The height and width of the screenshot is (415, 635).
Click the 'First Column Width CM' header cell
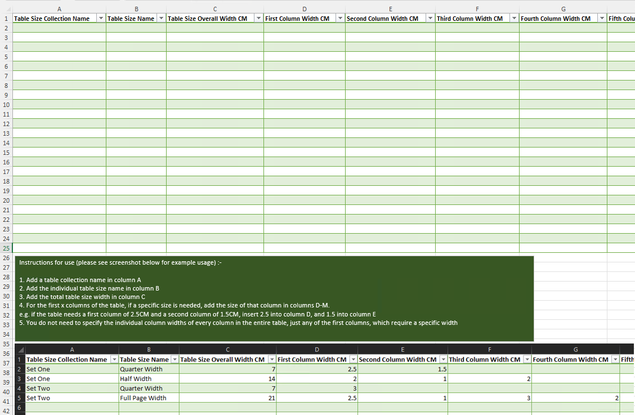(x=305, y=18)
